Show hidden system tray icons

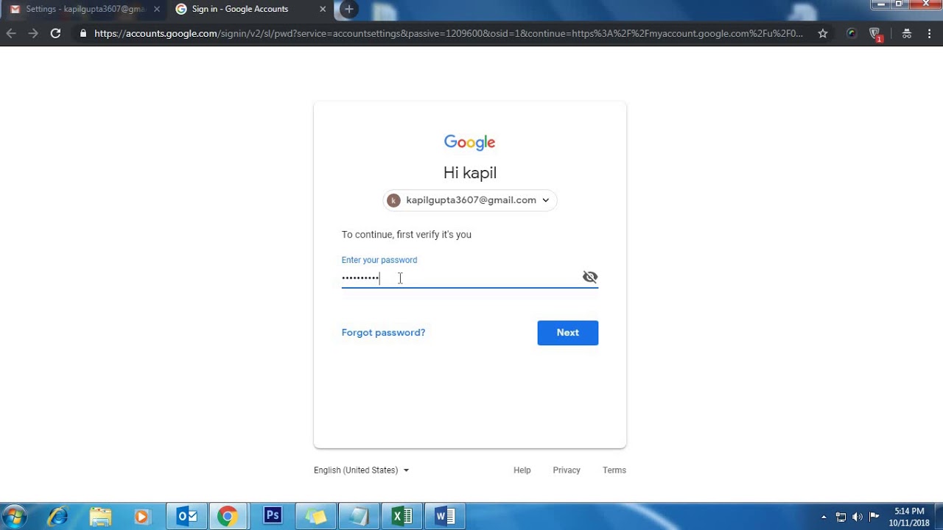click(x=824, y=517)
